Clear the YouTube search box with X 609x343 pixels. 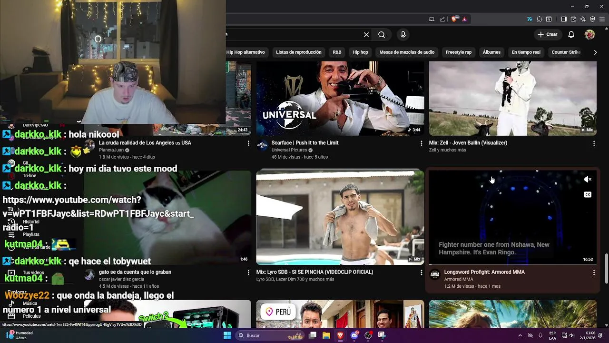366,35
